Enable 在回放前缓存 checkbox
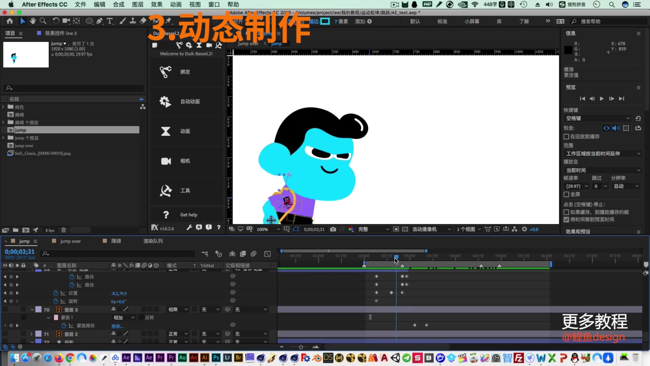650x366 pixels. click(566, 137)
